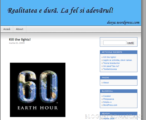Image resolution: width=146 pixels, height=120 pixels.
Task: Open the About navigation tab
Action: [x=20, y=29]
